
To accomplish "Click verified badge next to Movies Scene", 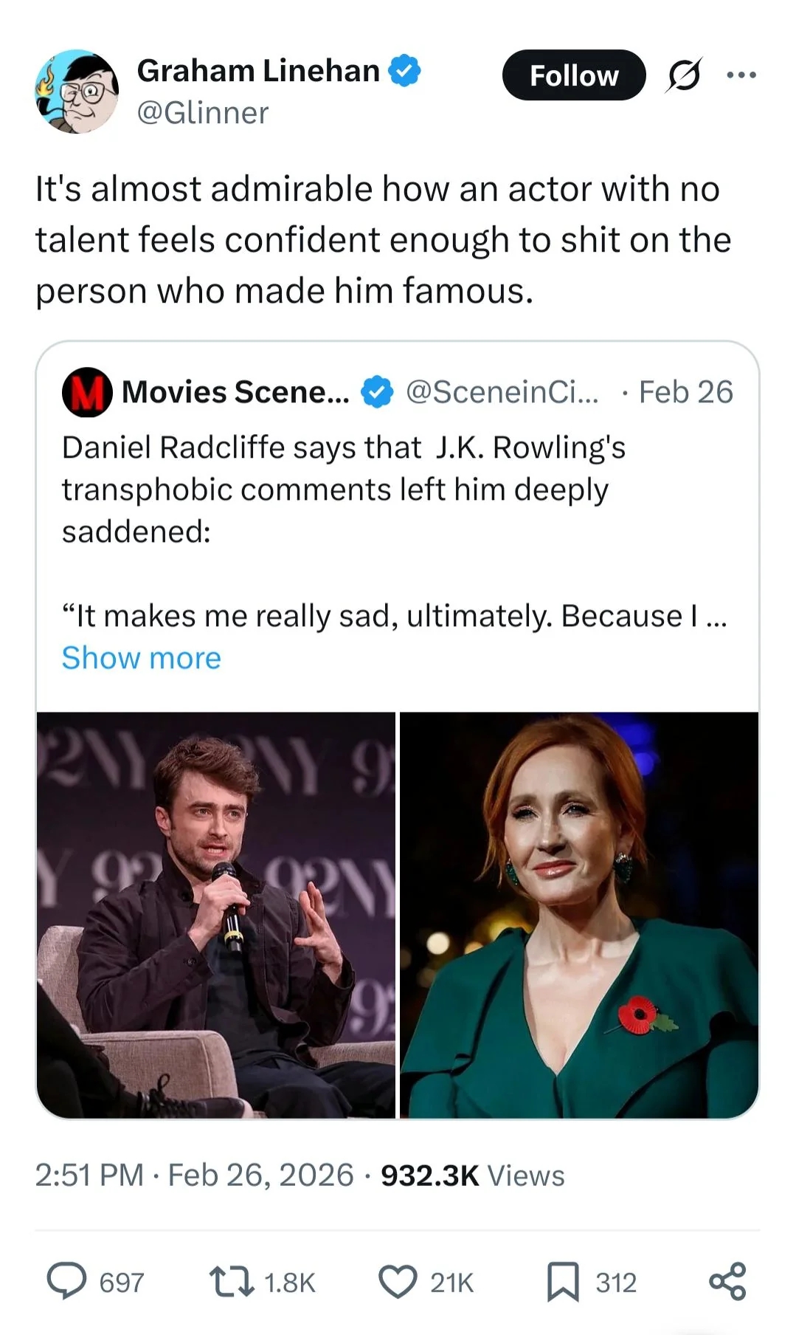I will [x=377, y=392].
